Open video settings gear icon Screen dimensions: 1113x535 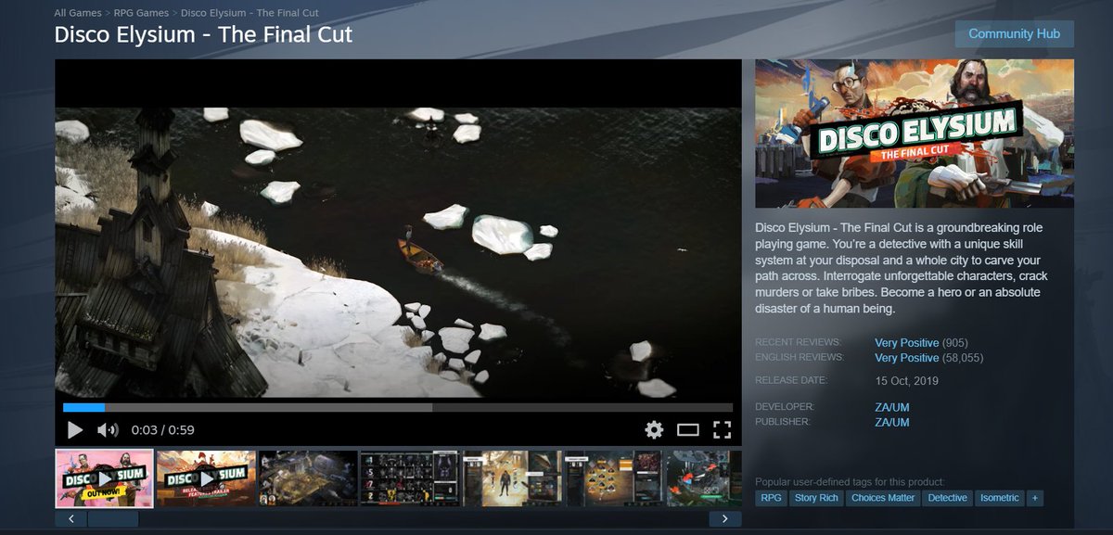[654, 429]
